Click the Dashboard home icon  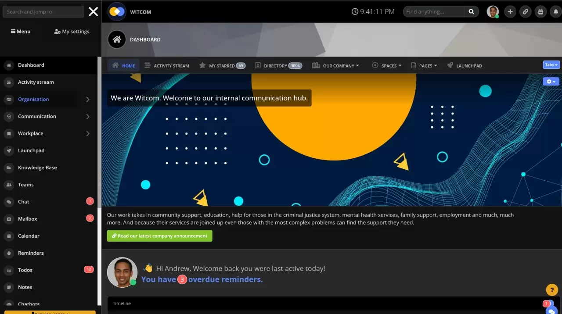(117, 39)
